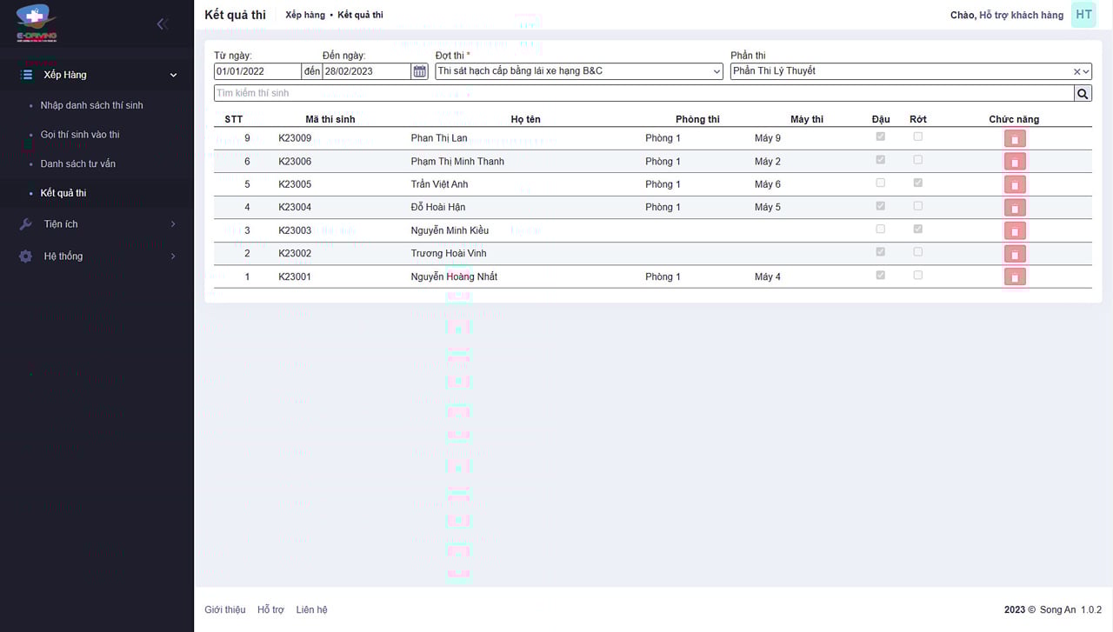Click the search magnifier icon
This screenshot has width=1113, height=632.
point(1083,94)
